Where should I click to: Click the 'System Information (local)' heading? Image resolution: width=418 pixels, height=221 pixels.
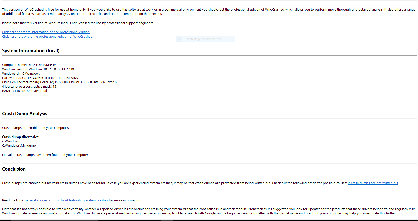tap(31, 51)
